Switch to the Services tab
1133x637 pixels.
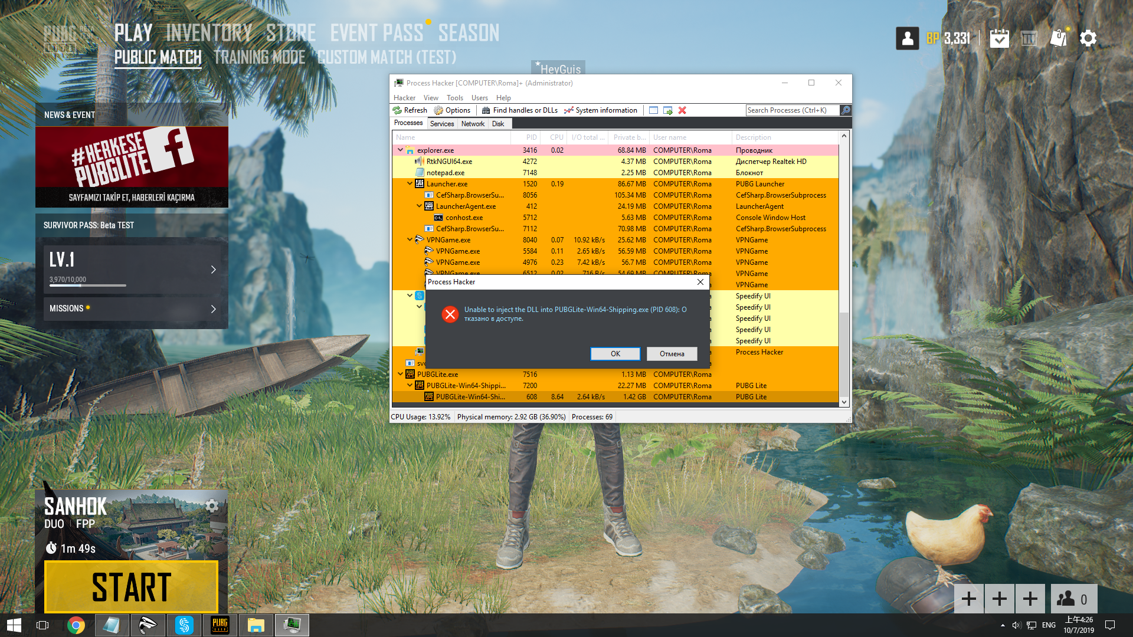pyautogui.click(x=442, y=124)
